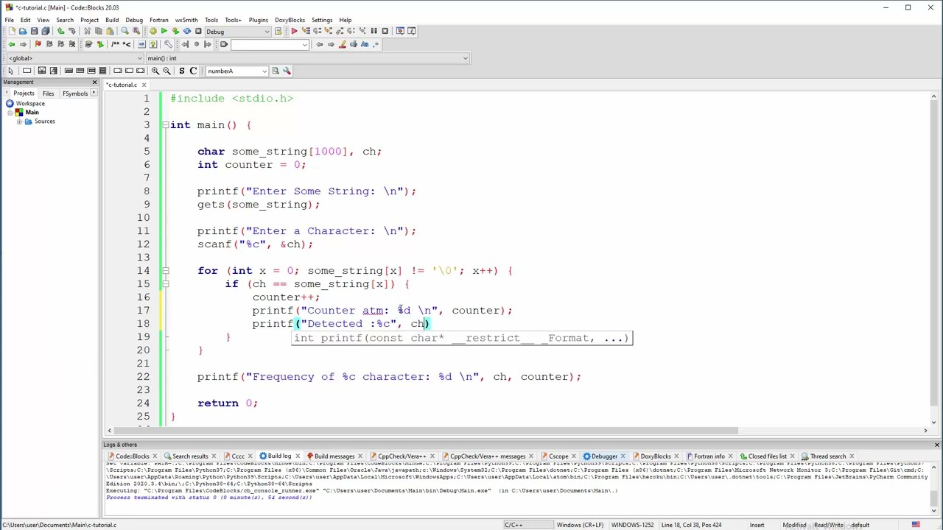Collapse the Main project tree node
Viewport: 943px width, 530px height.
[10, 113]
